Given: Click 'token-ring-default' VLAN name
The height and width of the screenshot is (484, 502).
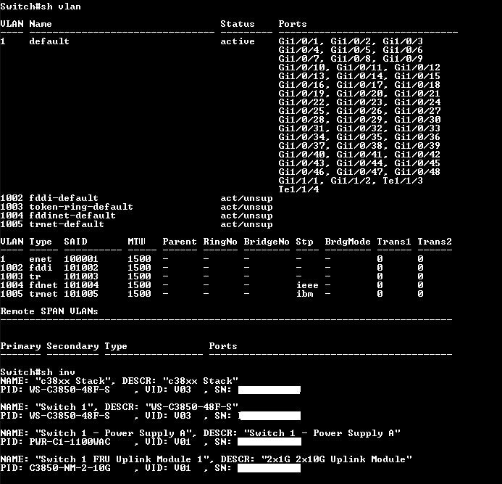Looking at the screenshot, I should click(80, 206).
